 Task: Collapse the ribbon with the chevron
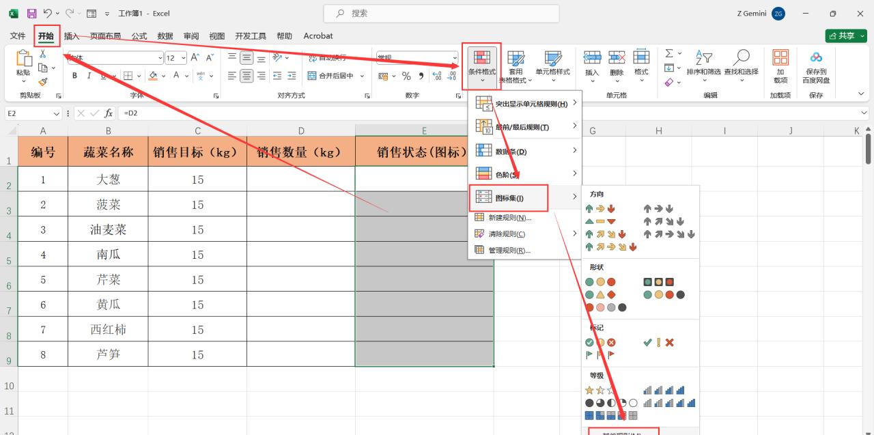(861, 95)
